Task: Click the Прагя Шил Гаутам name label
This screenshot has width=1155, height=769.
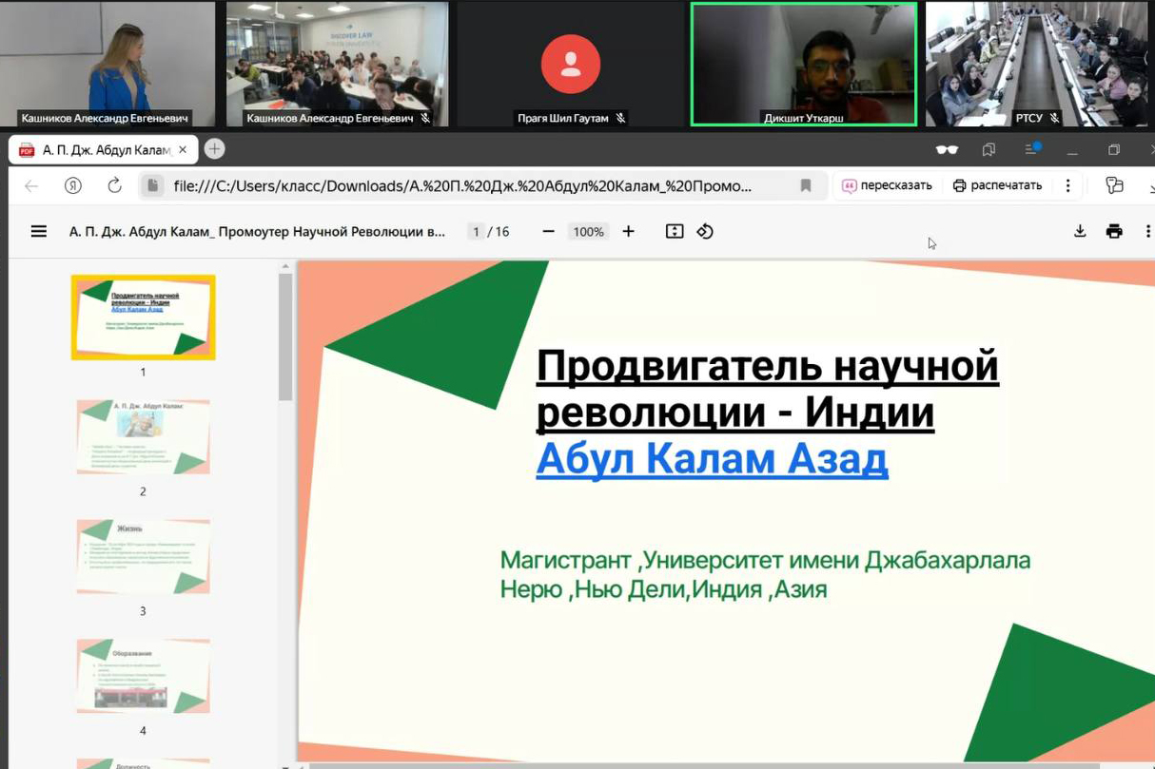Action: tap(562, 118)
